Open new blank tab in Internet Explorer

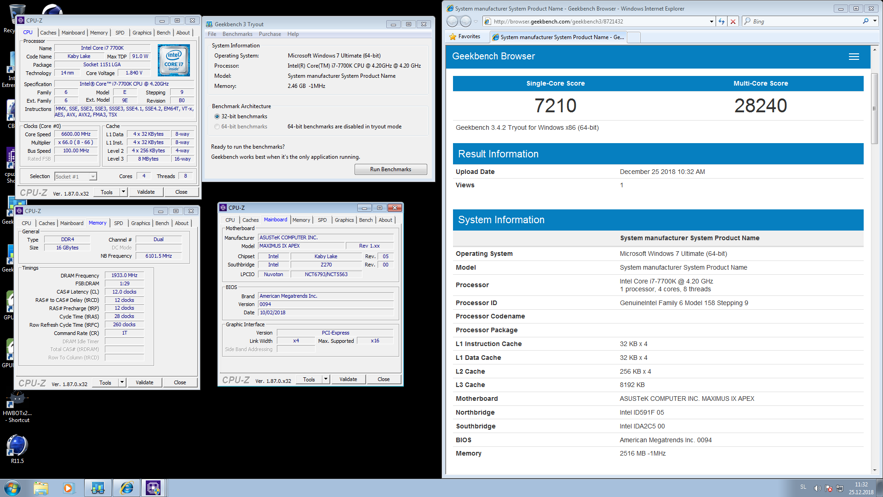(x=634, y=37)
